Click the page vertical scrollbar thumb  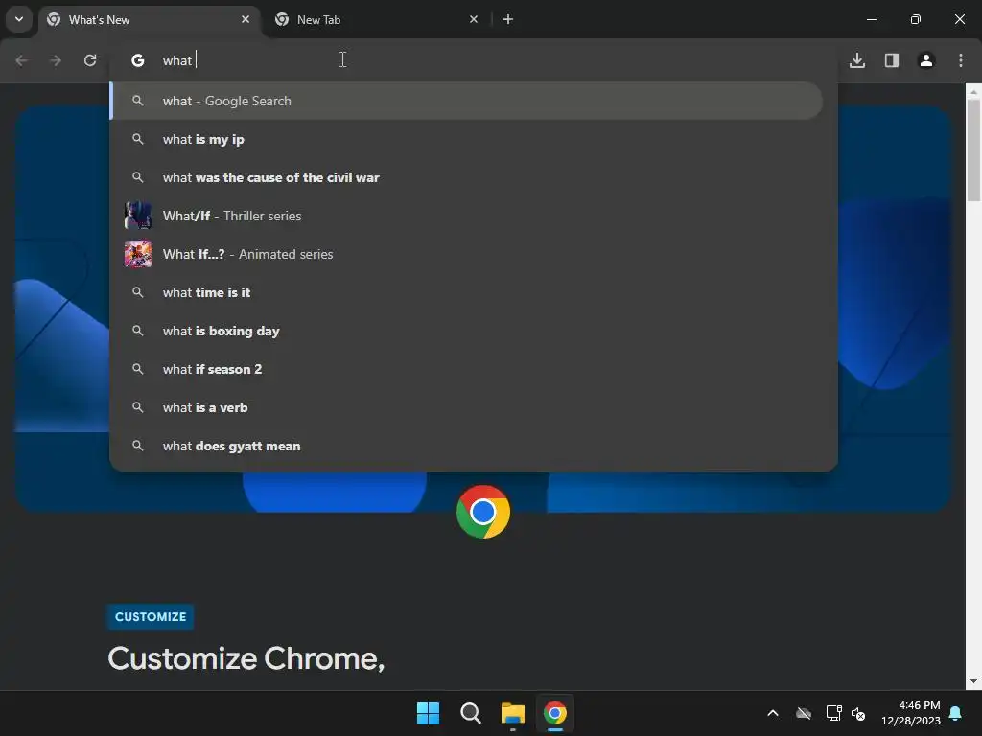point(973,150)
